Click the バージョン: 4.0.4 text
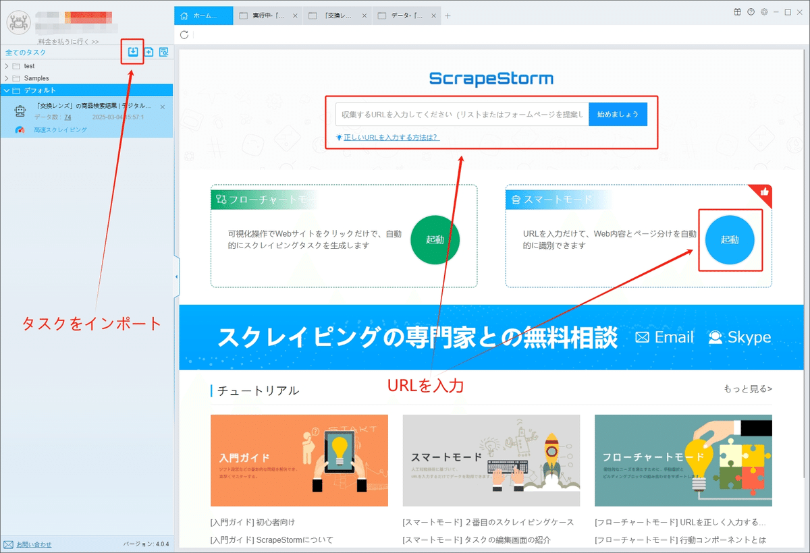This screenshot has height=553, width=810. coord(146,544)
